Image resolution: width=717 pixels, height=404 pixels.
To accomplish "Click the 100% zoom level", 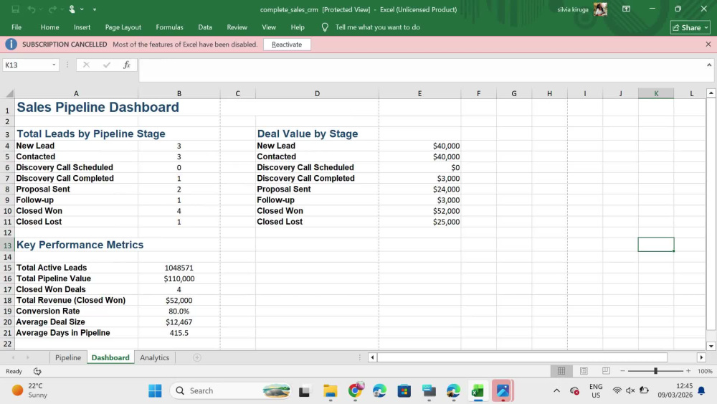I will click(705, 371).
